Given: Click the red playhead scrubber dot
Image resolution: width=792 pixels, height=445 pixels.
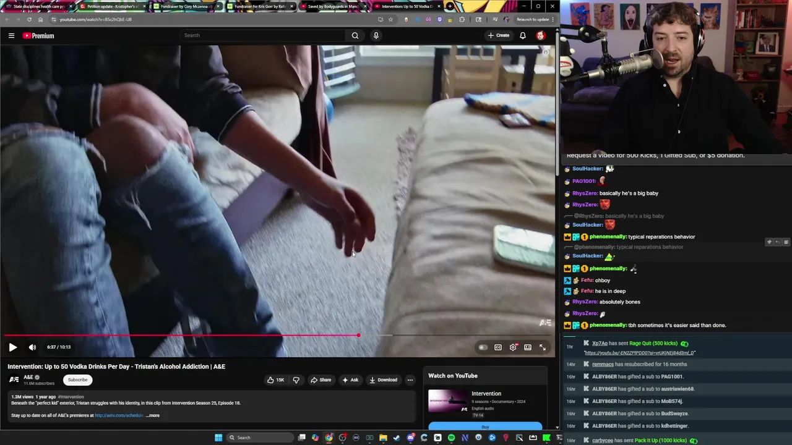Looking at the screenshot, I should 358,336.
